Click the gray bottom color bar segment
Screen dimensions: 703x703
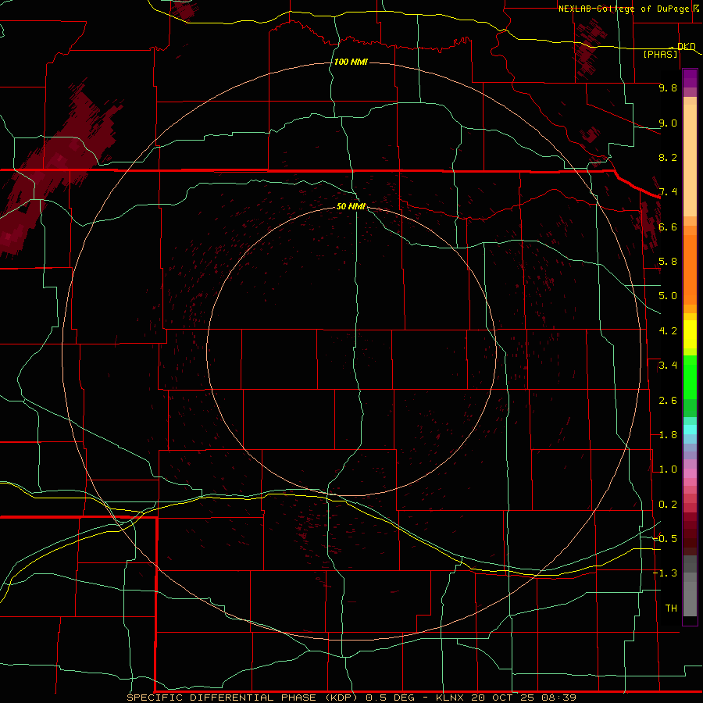click(x=690, y=601)
